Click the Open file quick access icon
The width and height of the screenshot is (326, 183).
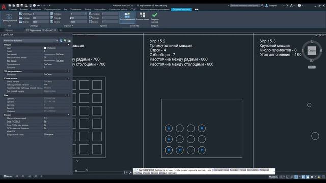14,6
